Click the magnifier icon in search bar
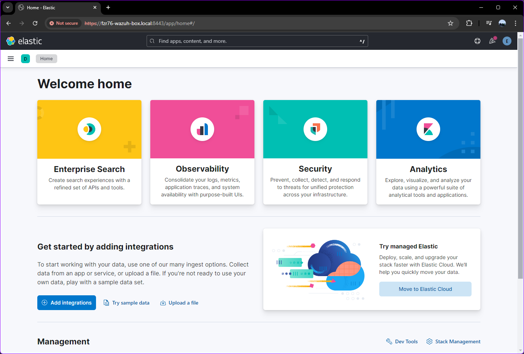Image resolution: width=524 pixels, height=354 pixels. coord(152,41)
